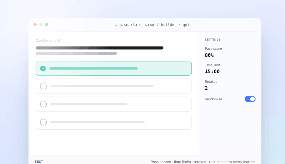
Task: Select the fourth answer radio button
Action: (44, 122)
